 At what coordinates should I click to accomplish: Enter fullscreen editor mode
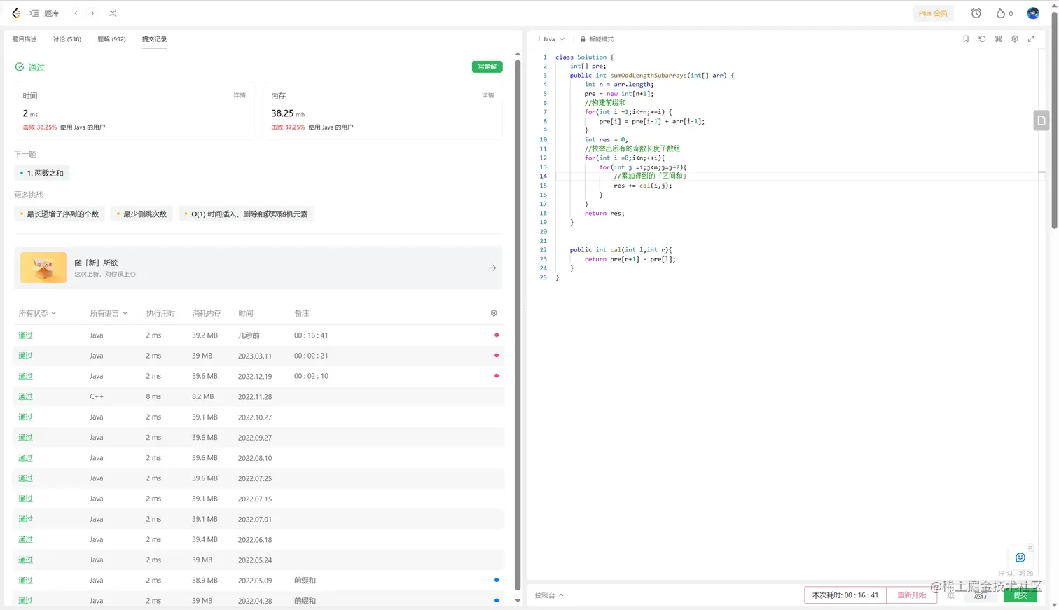(x=1031, y=39)
